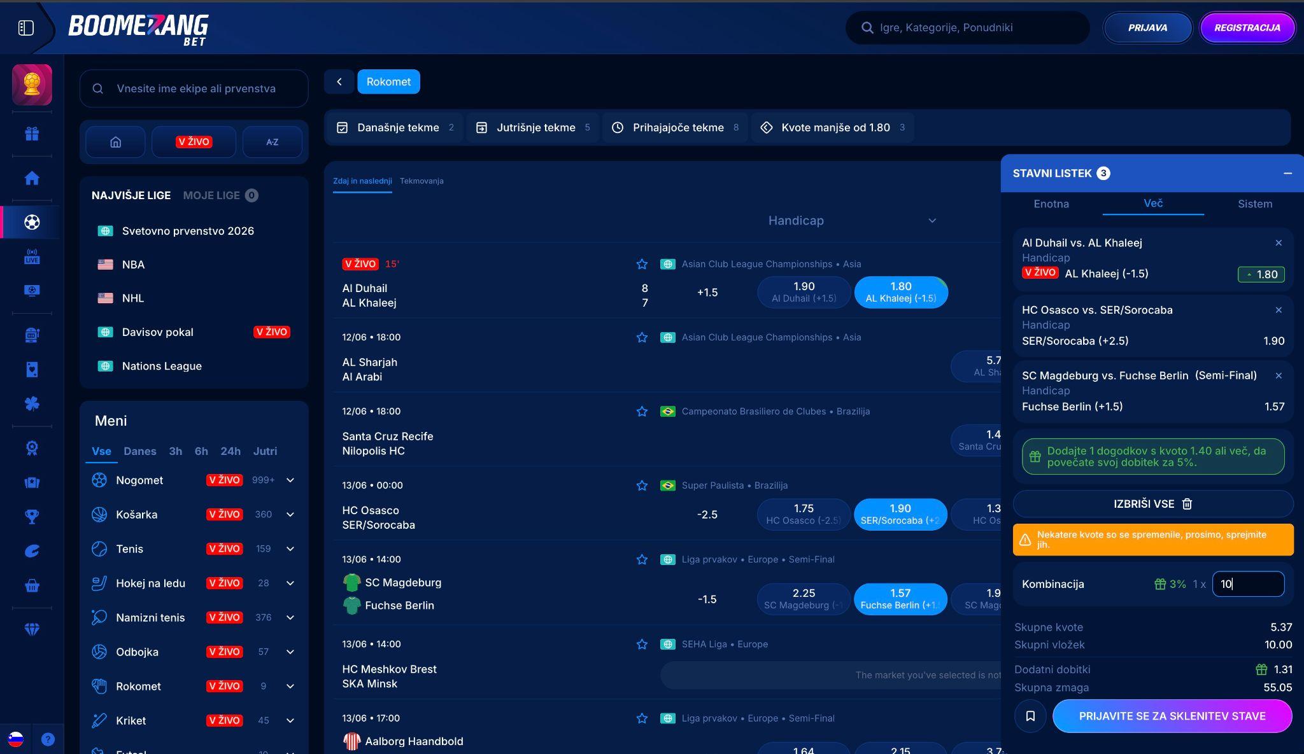1304x754 pixels.
Task: Show Kvote manjše od 1.80 filter
Action: click(x=833, y=128)
